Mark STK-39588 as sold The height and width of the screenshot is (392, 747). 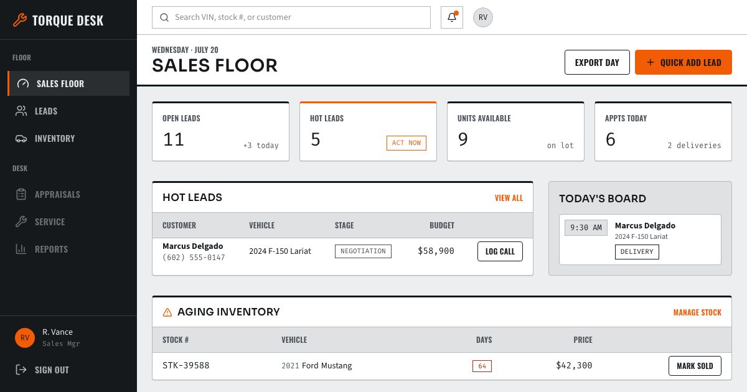point(695,366)
